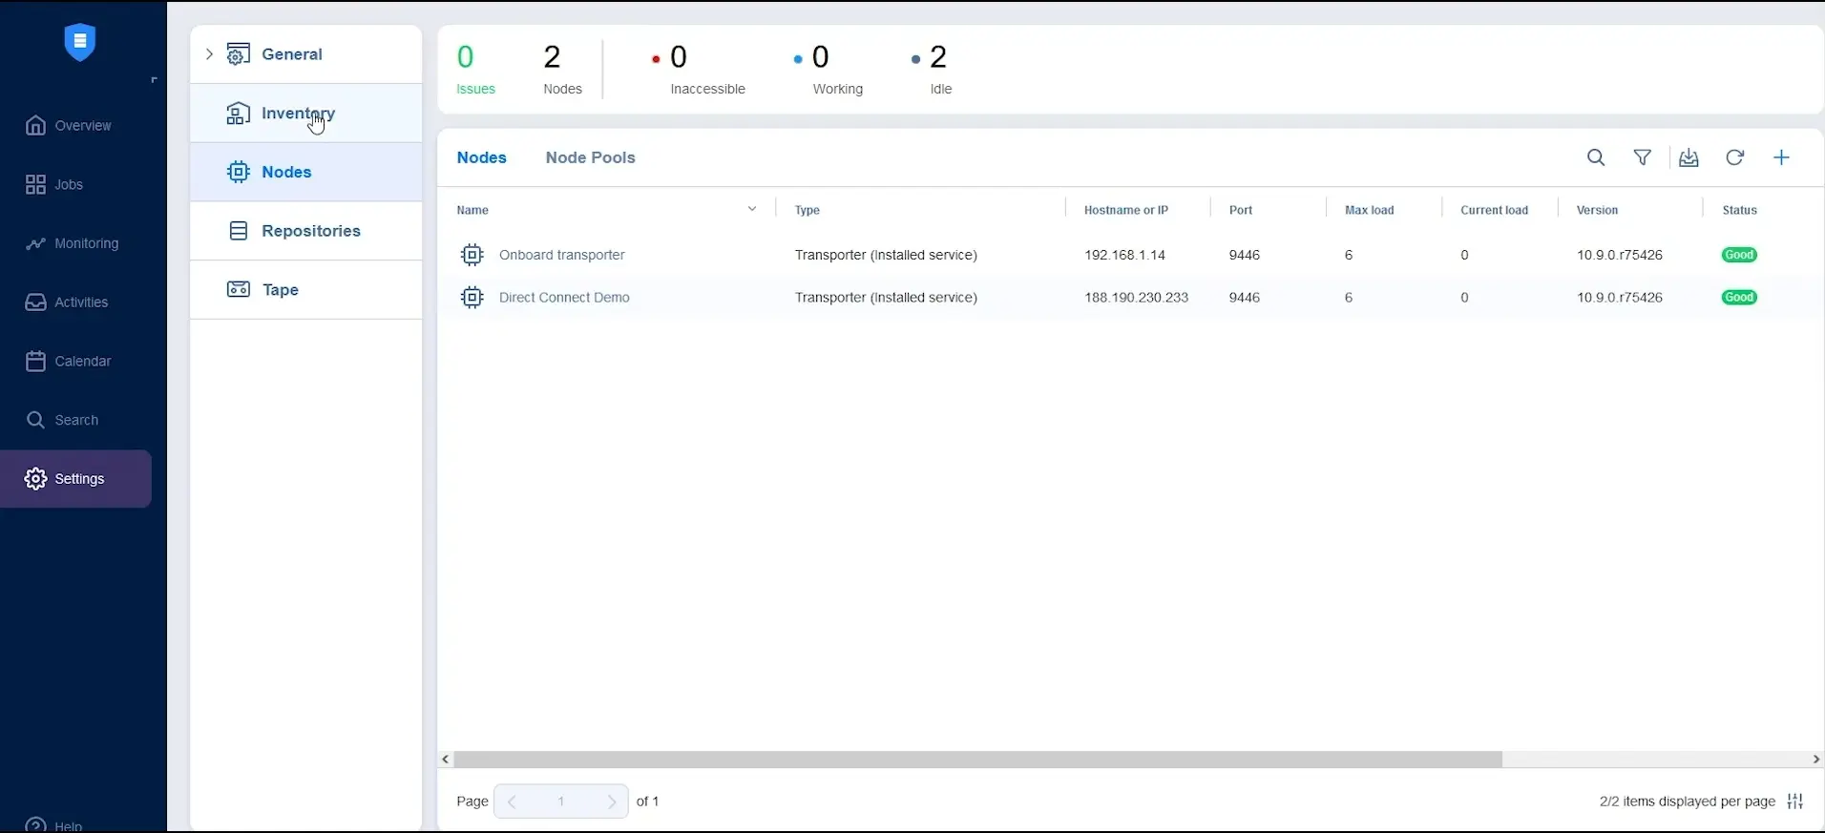Click version cell of Onboard transporter
Screen dimensions: 1825x833
(x=1620, y=256)
